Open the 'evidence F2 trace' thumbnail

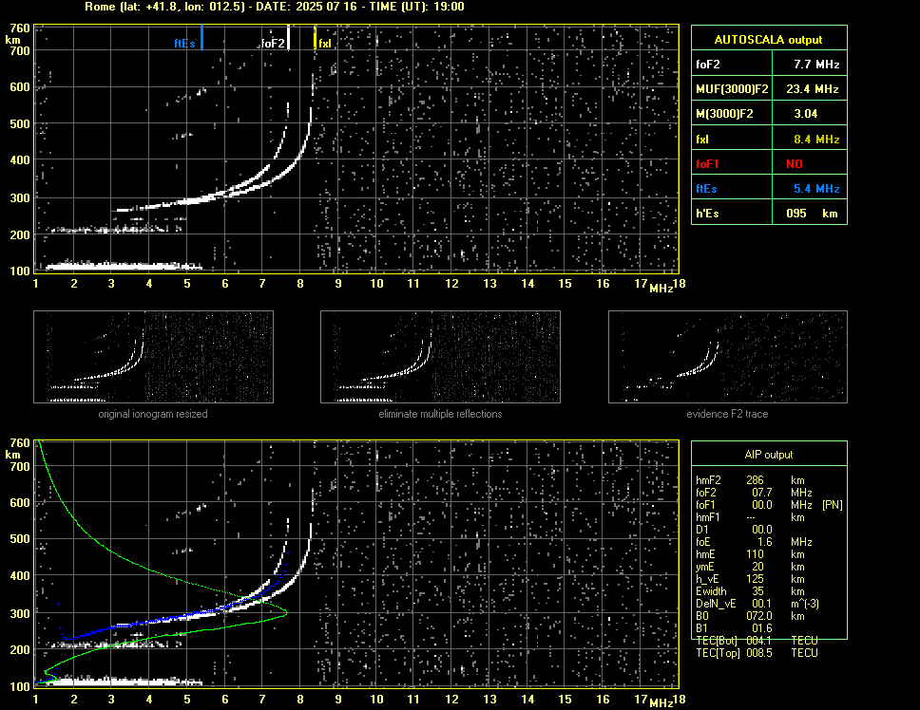(x=728, y=357)
